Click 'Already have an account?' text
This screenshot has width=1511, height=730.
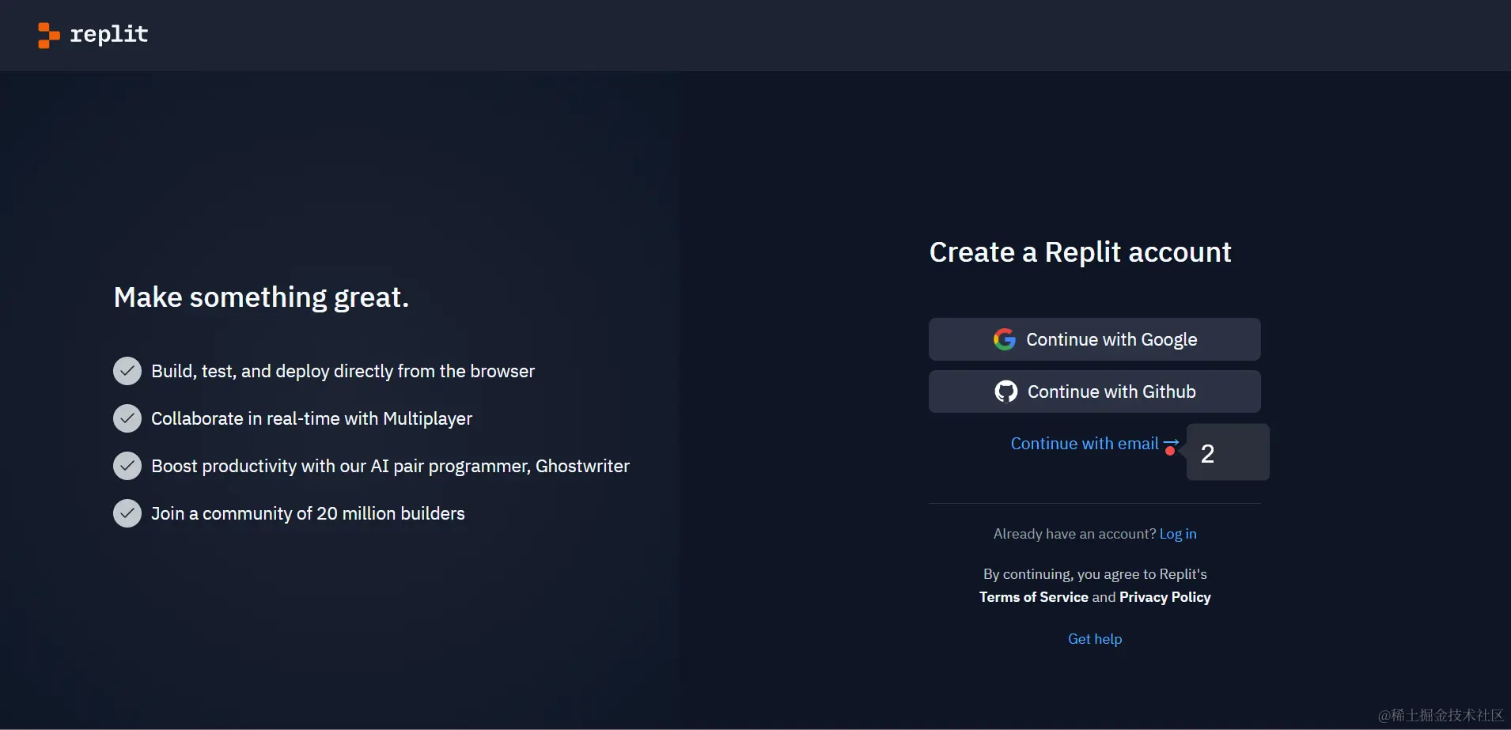1074,534
